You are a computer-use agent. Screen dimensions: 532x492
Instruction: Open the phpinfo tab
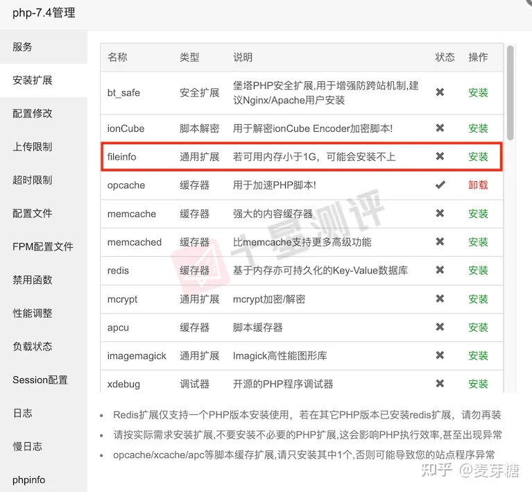pyautogui.click(x=44, y=480)
